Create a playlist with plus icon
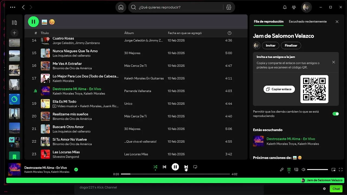 point(14,33)
